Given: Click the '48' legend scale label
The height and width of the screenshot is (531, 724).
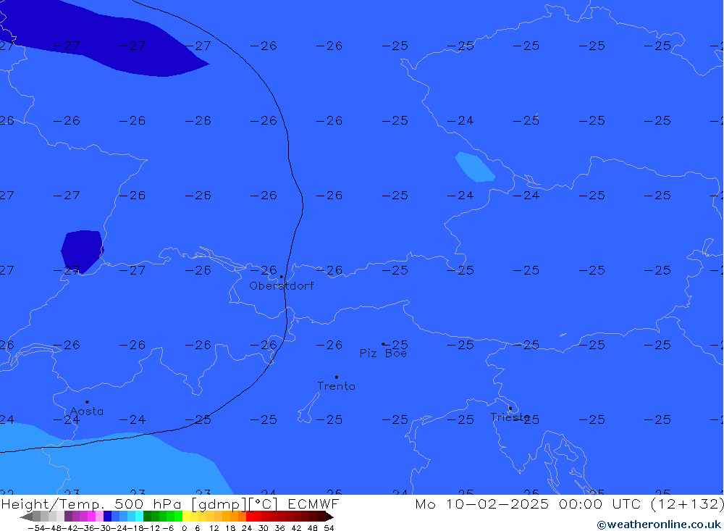Looking at the screenshot, I should coord(313,528).
